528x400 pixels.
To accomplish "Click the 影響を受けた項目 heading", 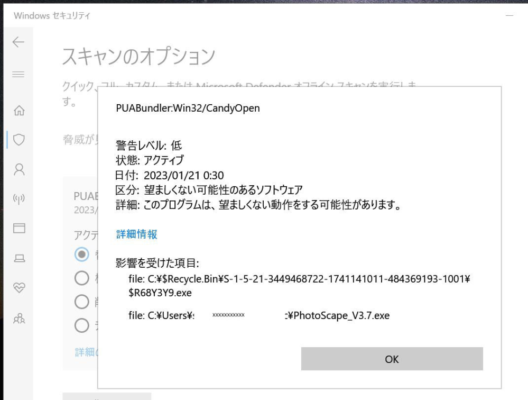I will [x=158, y=263].
